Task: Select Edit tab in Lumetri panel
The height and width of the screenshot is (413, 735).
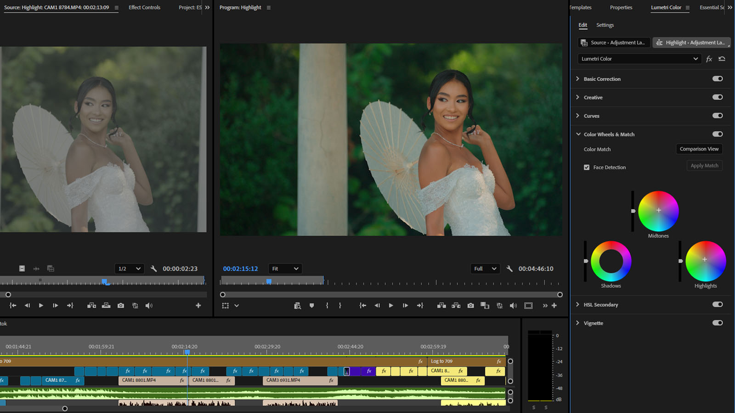Action: point(582,25)
